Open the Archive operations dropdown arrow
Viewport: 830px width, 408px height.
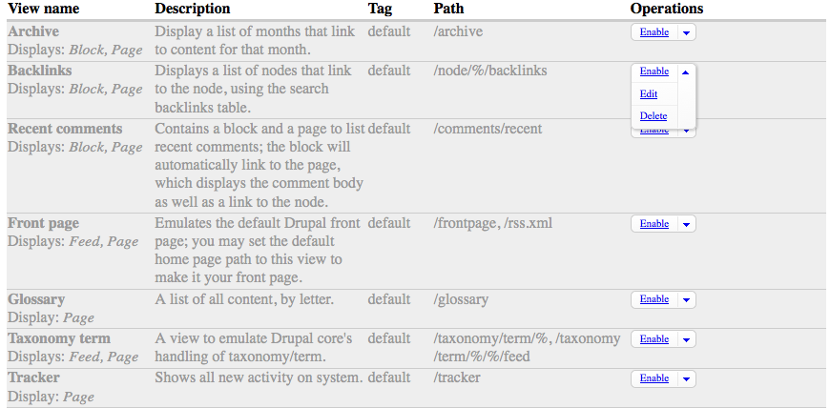click(686, 32)
